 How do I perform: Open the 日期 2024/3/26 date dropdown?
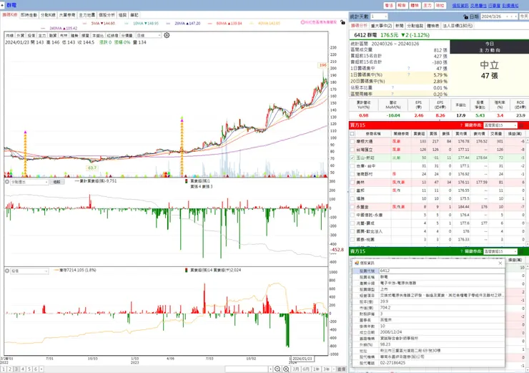tap(508, 16)
